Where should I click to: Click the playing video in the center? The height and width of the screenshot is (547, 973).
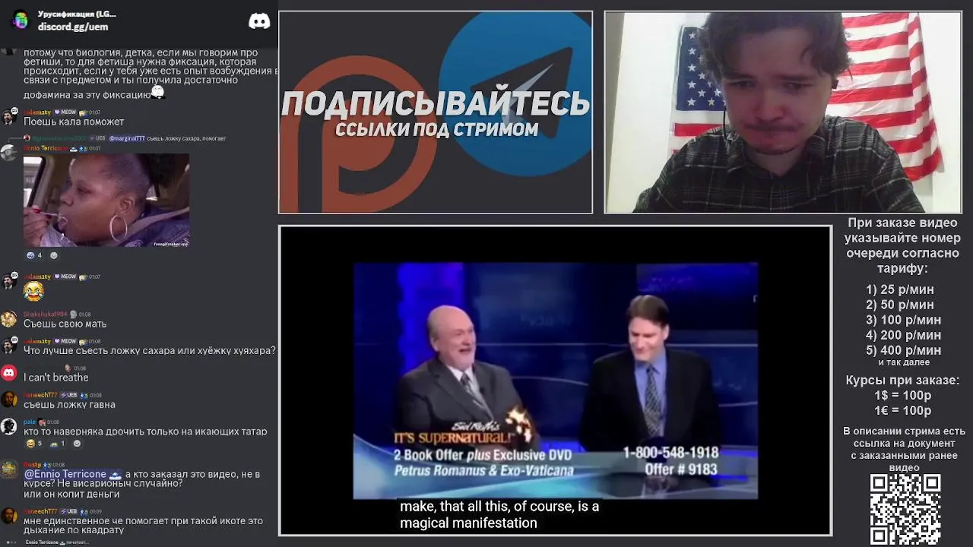556,381
